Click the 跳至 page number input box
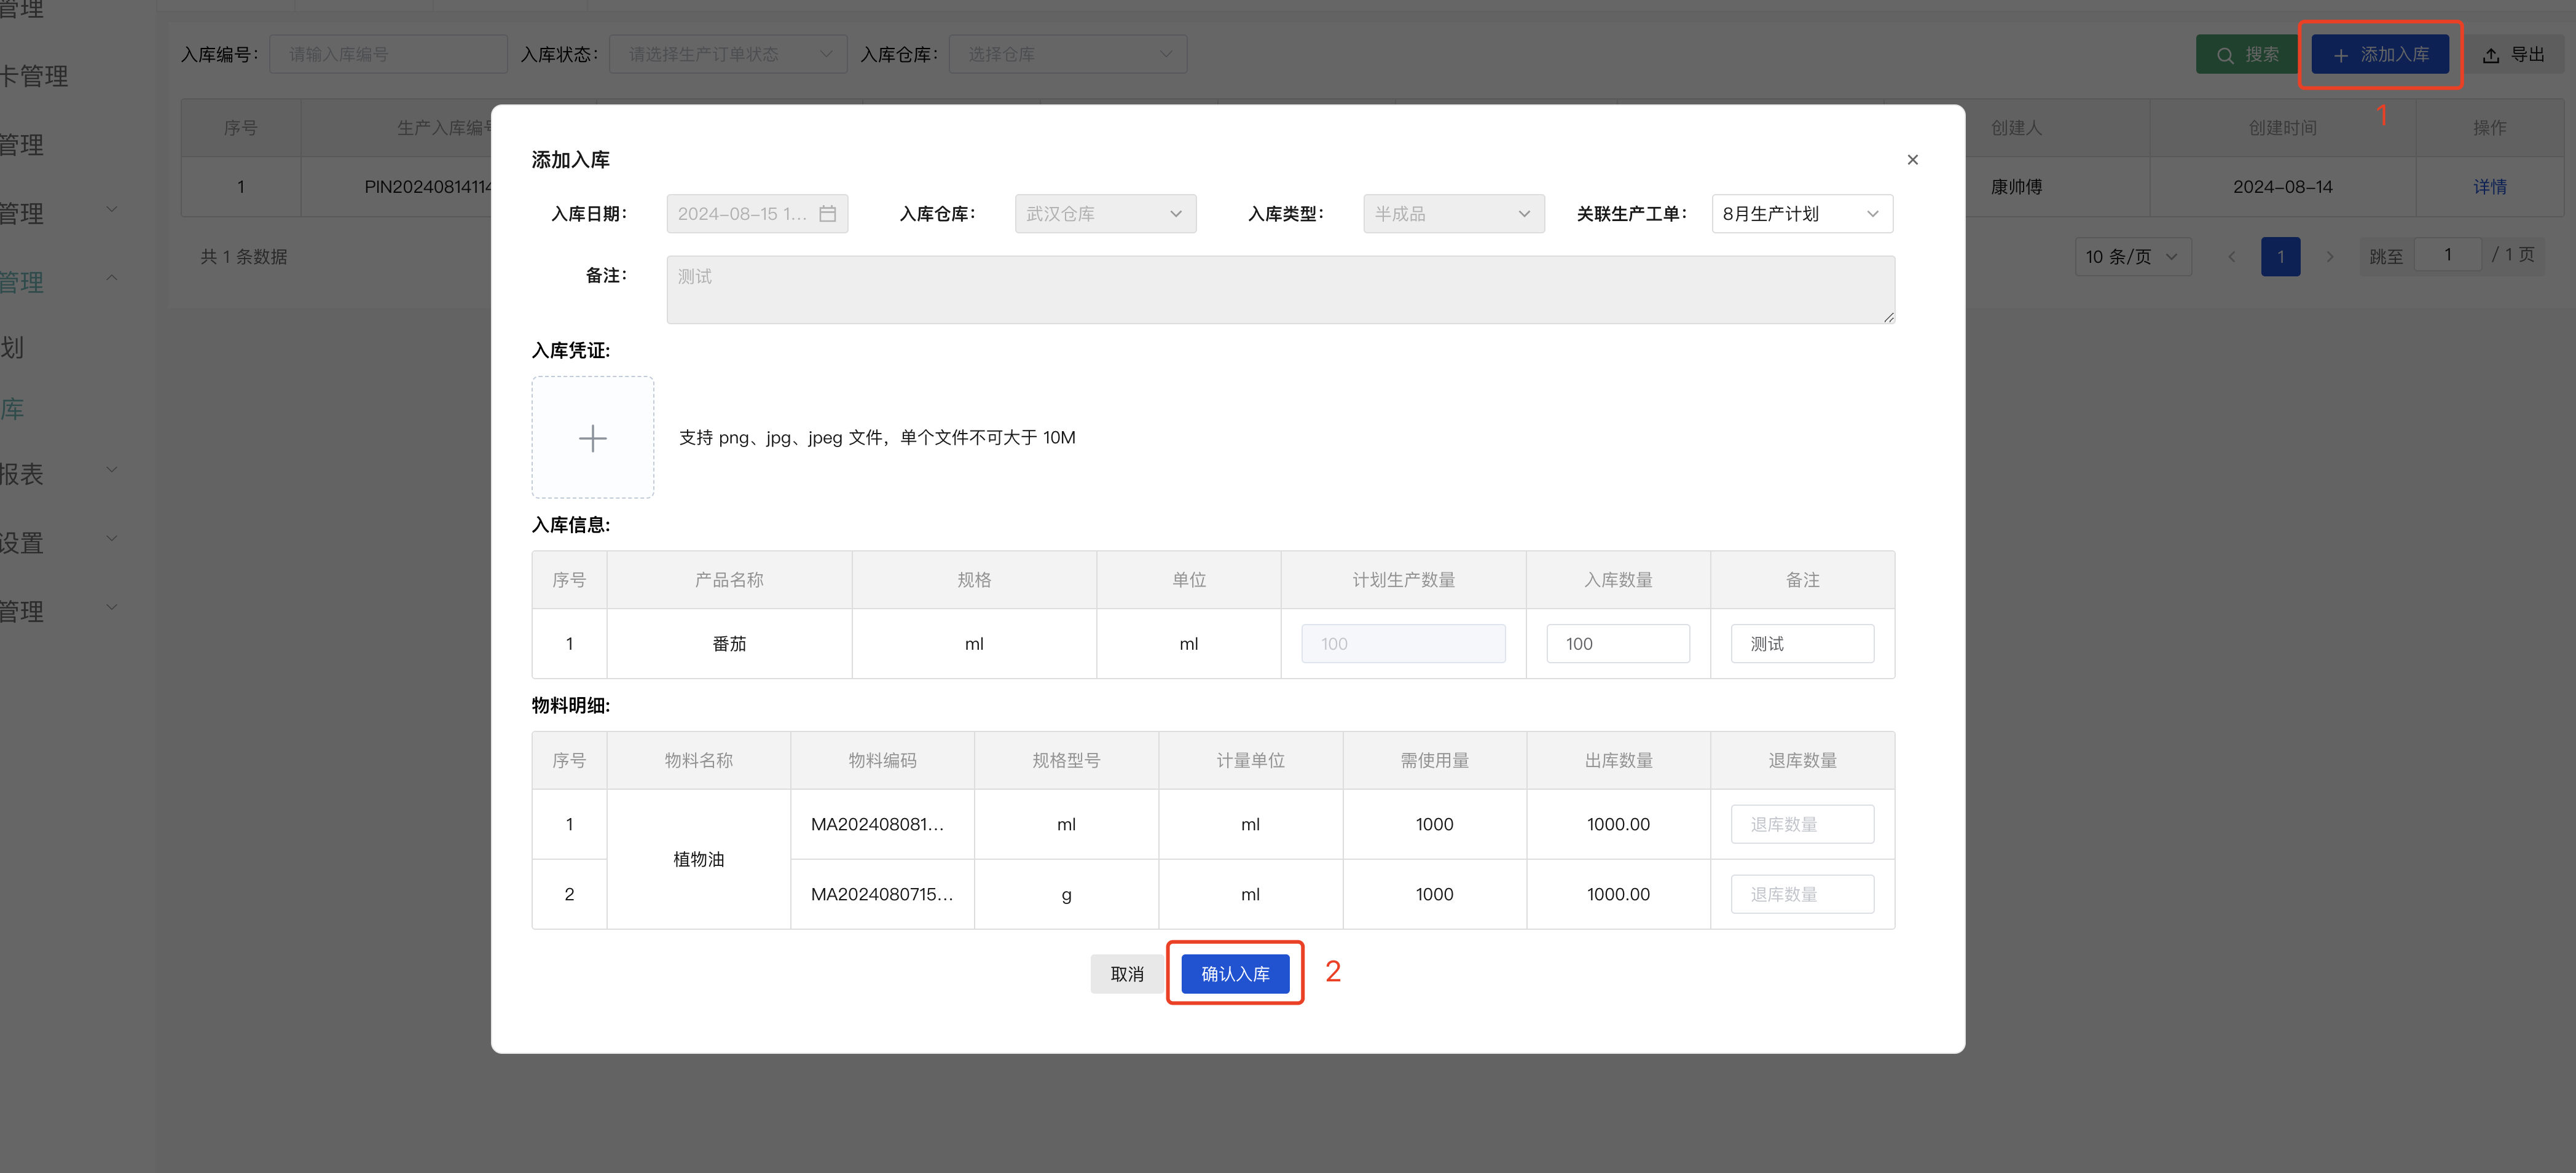Viewport: 2576px width, 1173px height. [2448, 255]
